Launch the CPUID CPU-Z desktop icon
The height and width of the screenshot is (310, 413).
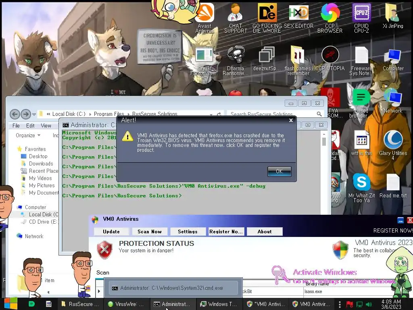tap(361, 18)
